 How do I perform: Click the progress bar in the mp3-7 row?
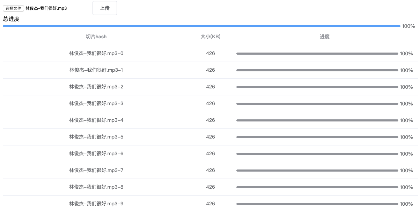(x=317, y=171)
